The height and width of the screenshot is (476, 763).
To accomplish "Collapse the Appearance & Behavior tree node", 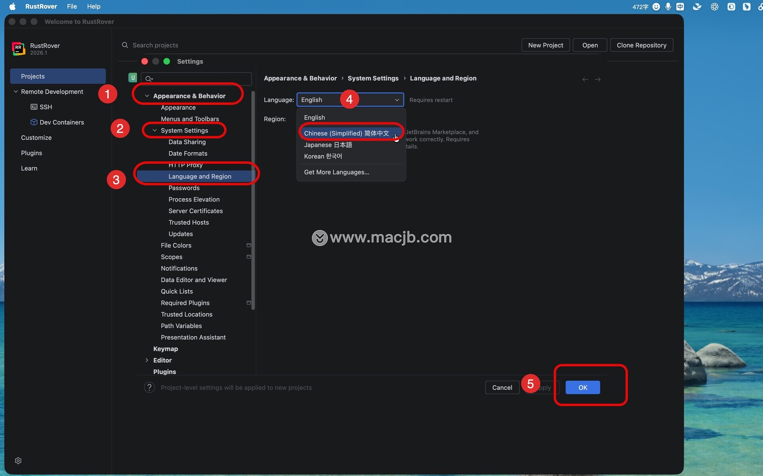I will pos(147,96).
